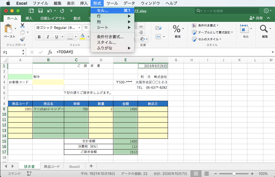Click the zoom out minus button
This screenshot has height=177, width=275.
(x=216, y=173)
